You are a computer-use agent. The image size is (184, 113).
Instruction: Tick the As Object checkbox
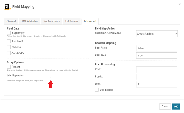pos(9,41)
